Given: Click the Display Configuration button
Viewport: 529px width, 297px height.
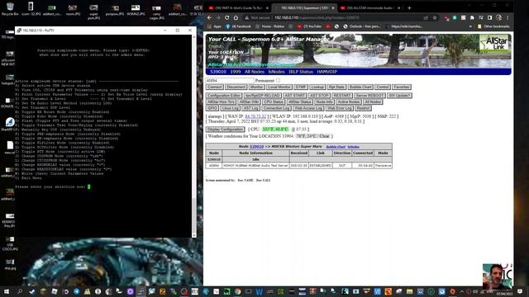Looking at the screenshot, I should (226, 130).
